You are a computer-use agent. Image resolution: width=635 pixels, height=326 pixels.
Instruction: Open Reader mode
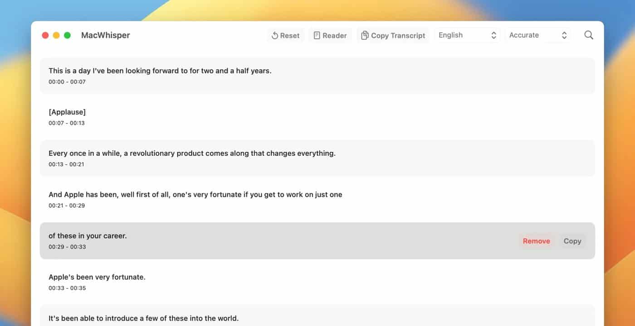[330, 35]
